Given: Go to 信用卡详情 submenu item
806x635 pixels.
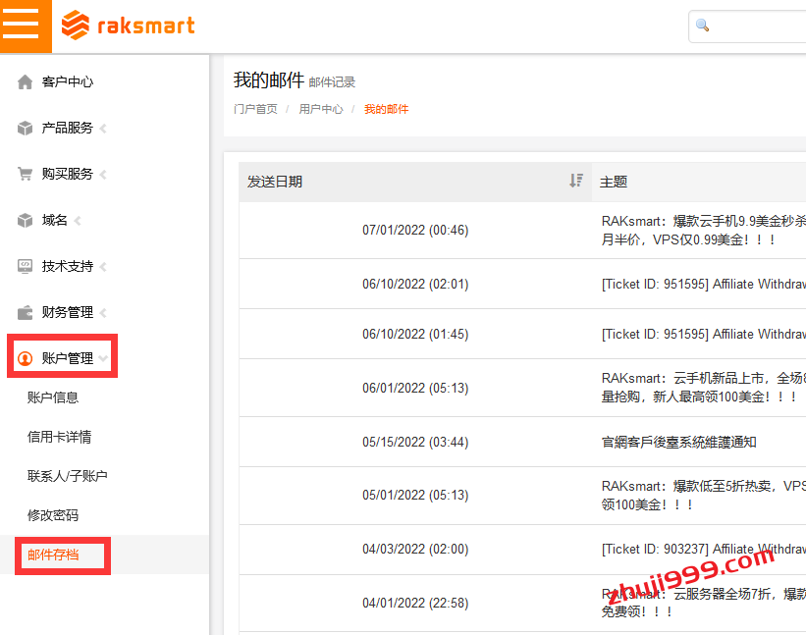Looking at the screenshot, I should 60,437.
